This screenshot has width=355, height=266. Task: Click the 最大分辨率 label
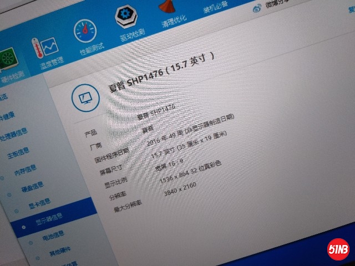(128, 206)
